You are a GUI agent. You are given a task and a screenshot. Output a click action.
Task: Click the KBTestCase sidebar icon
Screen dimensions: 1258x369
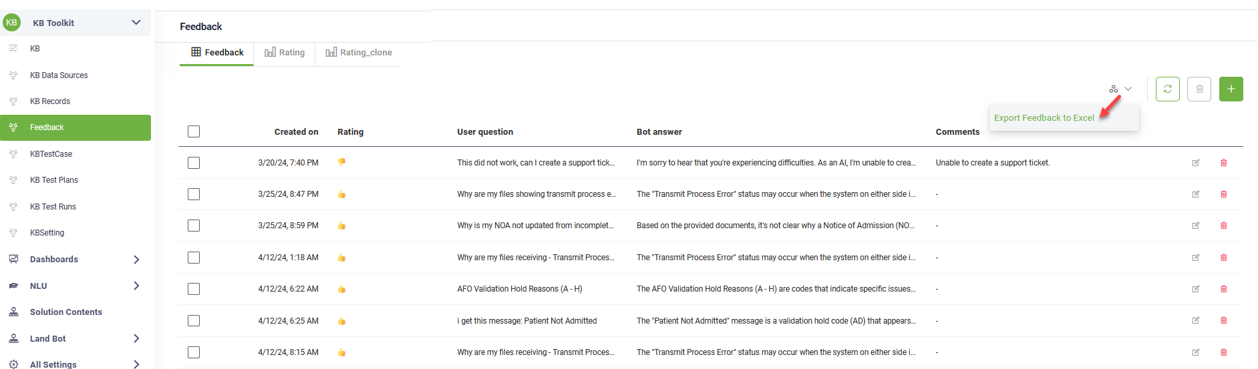(x=13, y=154)
